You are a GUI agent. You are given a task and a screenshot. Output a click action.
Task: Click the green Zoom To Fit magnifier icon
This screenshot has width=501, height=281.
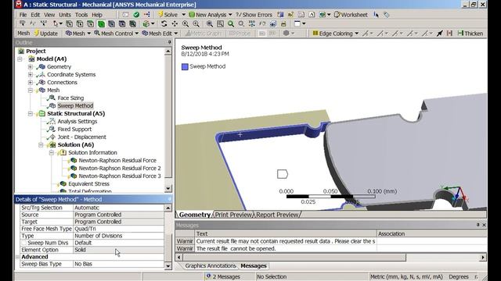pos(231,23)
